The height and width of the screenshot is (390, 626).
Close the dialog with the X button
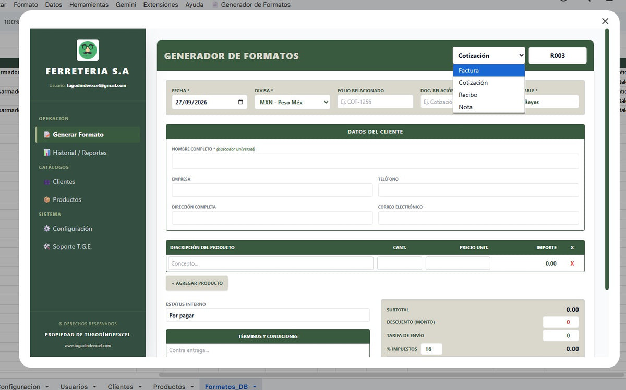point(605,21)
